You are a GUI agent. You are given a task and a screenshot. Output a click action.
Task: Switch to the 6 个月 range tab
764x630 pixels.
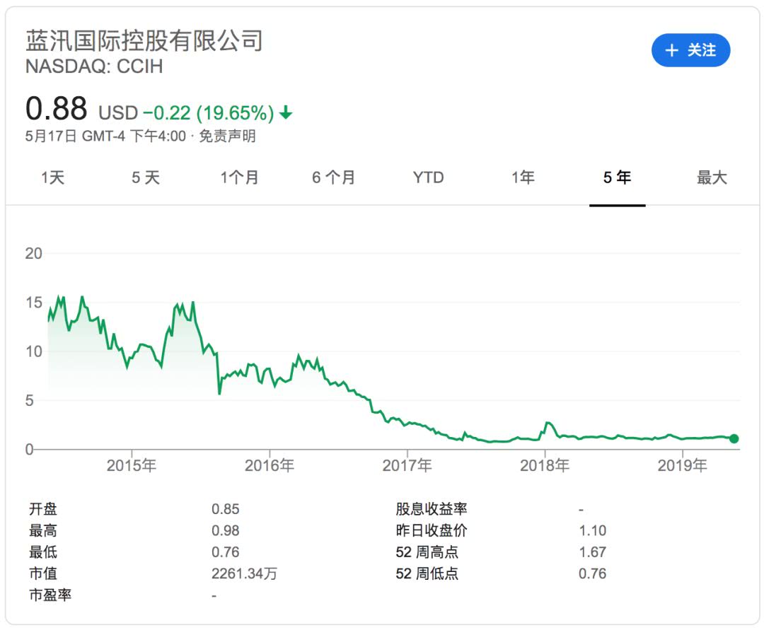[x=334, y=177]
